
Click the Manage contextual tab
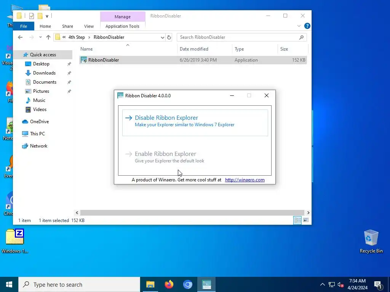pos(123,17)
